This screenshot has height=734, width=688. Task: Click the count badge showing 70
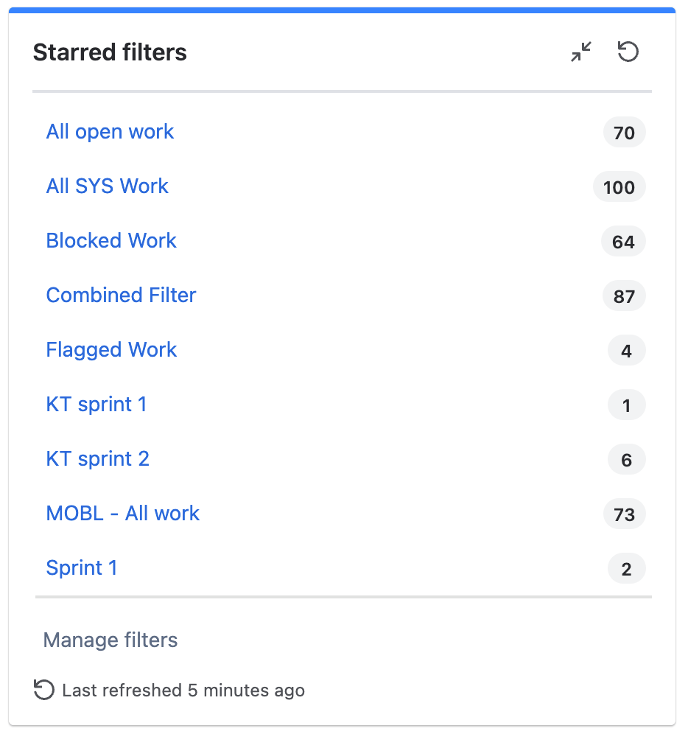(623, 132)
